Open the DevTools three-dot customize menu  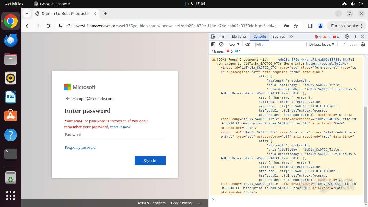(x=355, y=37)
